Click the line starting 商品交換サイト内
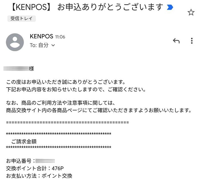Screen dimensions: 200x183 (99, 110)
